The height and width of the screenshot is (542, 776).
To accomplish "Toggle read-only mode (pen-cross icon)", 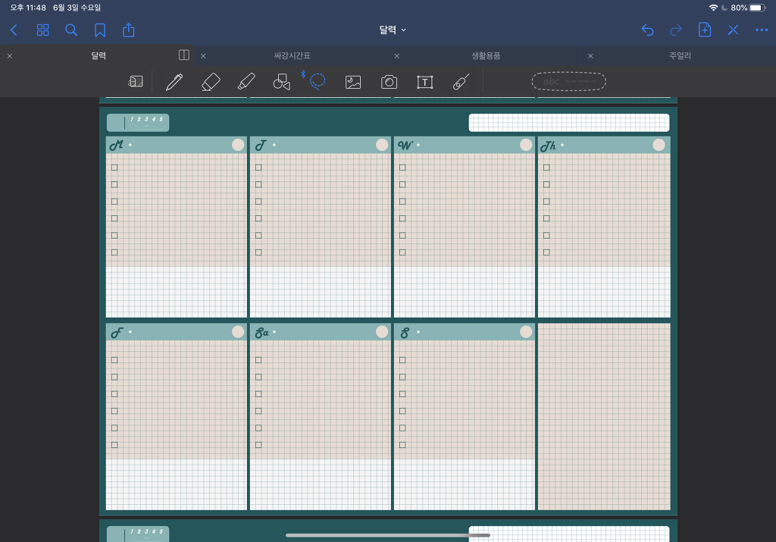I will 733,30.
